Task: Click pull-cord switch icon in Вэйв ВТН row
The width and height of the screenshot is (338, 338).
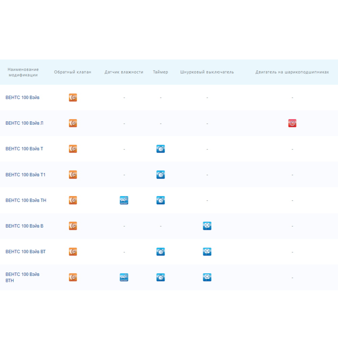Action: [207, 277]
